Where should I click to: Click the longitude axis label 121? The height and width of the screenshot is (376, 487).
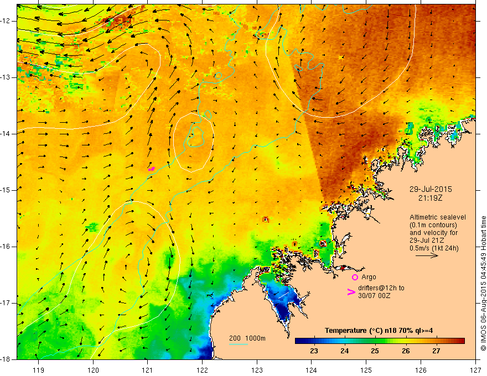point(148,370)
